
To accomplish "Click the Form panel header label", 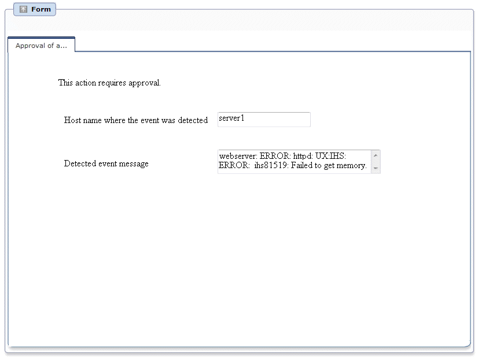I will pos(41,9).
